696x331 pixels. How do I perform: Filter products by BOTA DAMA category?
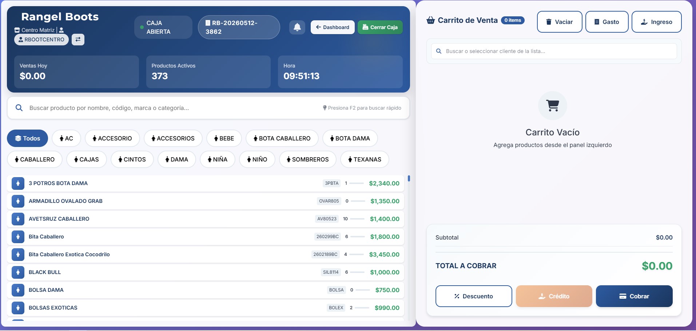(x=350, y=138)
